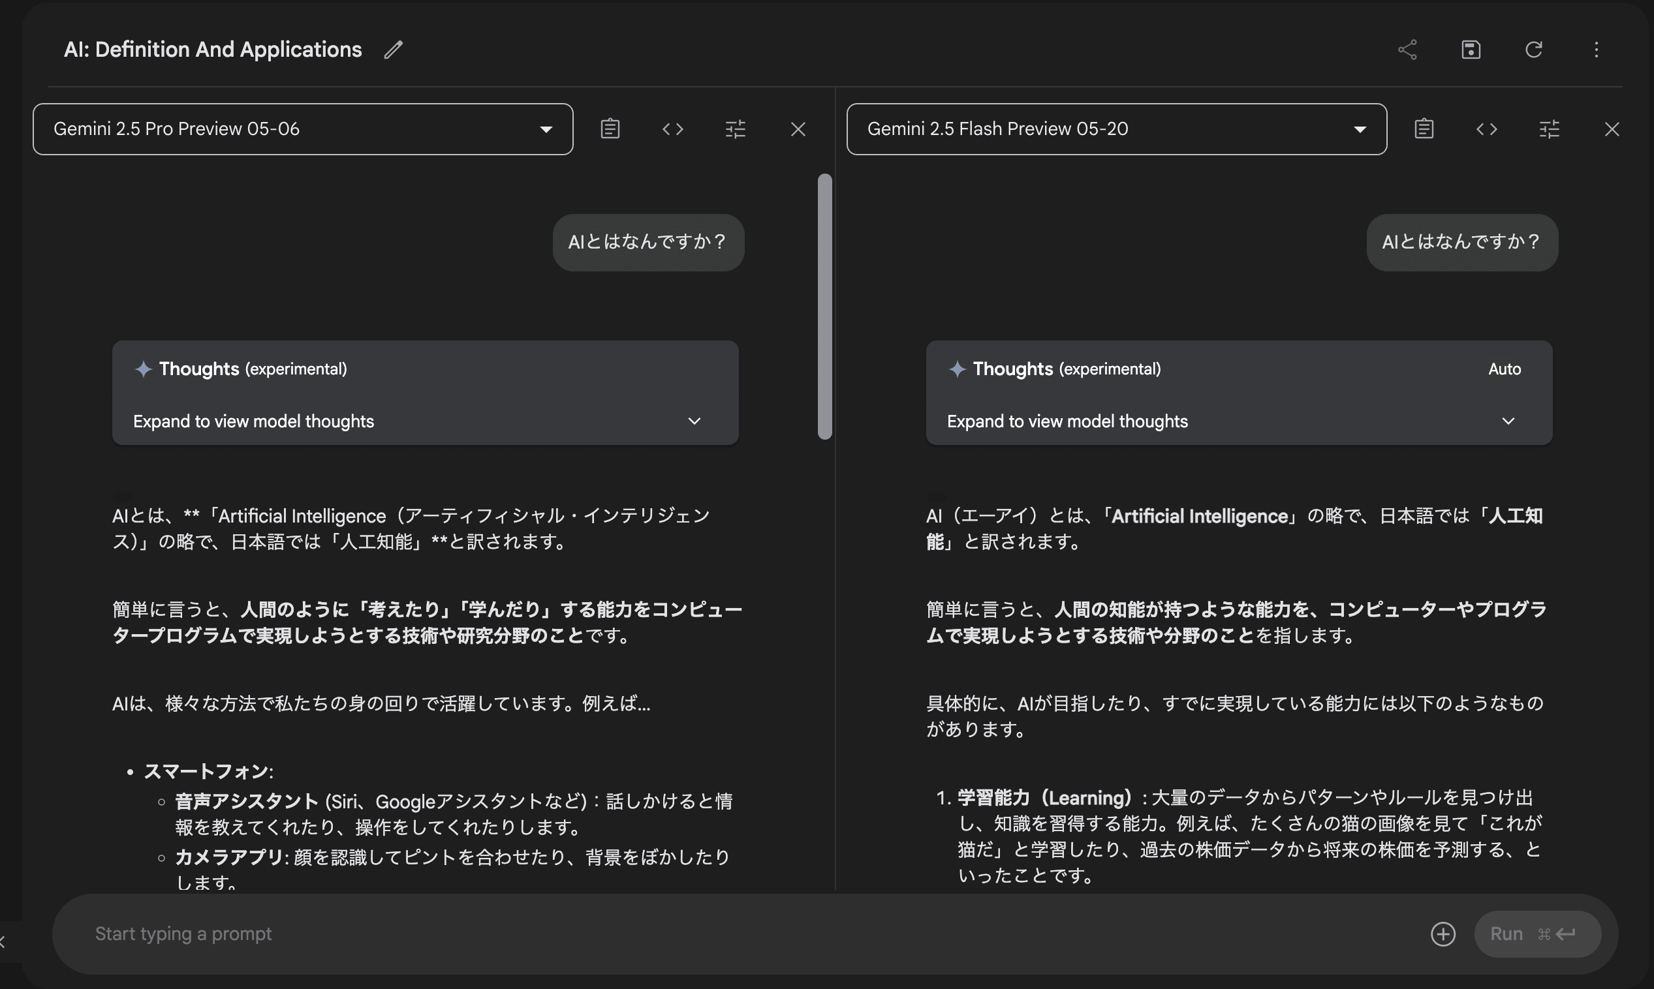The image size is (1654, 989).
Task: Open the Gemini 2.5 Flash Preview model dropdown
Action: [x=1117, y=129]
